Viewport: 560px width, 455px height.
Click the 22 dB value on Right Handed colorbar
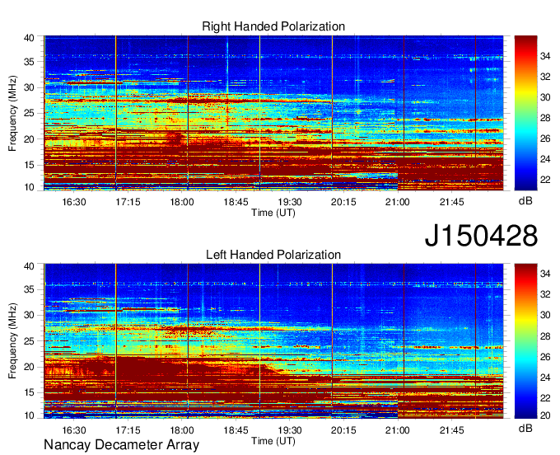point(545,180)
